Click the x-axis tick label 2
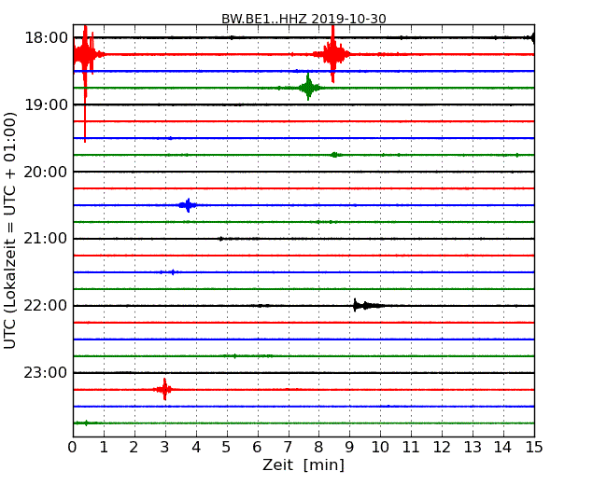The image size is (607, 485). (x=134, y=448)
